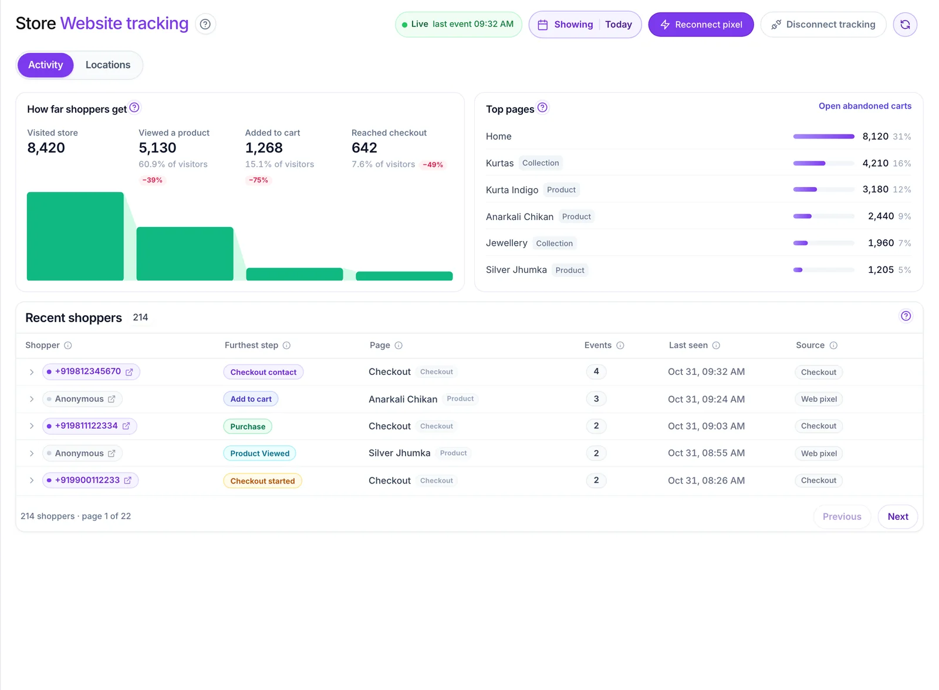Click the 214 shoppers page 1 of 22 text
This screenshot has width=939, height=690.
coord(76,516)
